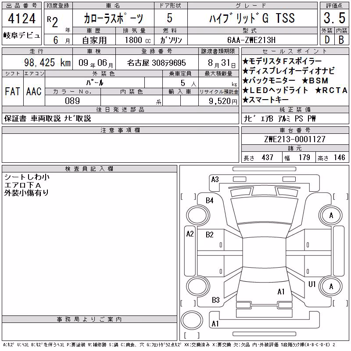Click the transfer document deadline 8月31日

tap(222, 63)
